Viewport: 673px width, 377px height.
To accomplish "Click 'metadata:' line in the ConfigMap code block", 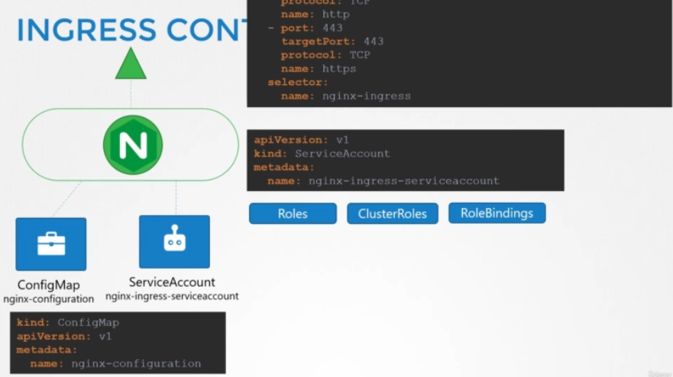I will [x=47, y=350].
